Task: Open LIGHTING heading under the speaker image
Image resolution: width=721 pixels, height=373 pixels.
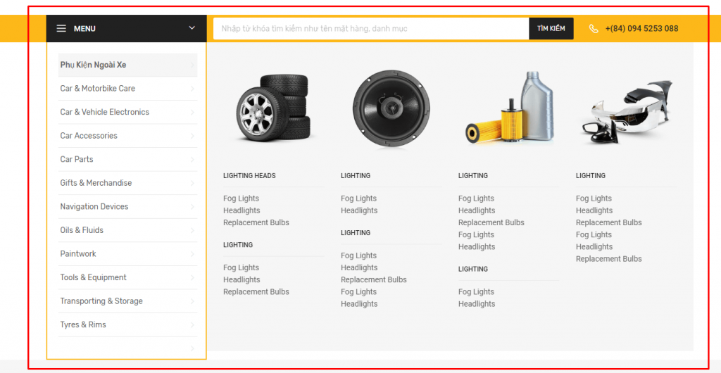Action: pyautogui.click(x=356, y=175)
